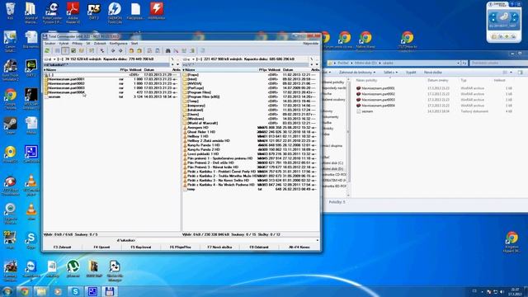The height and width of the screenshot is (297, 528).
Task: Click 'Nová složka' in Explorer toolbar
Action: 432,73
